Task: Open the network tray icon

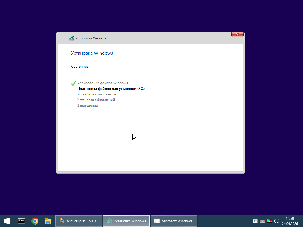Action: [x=255, y=221]
